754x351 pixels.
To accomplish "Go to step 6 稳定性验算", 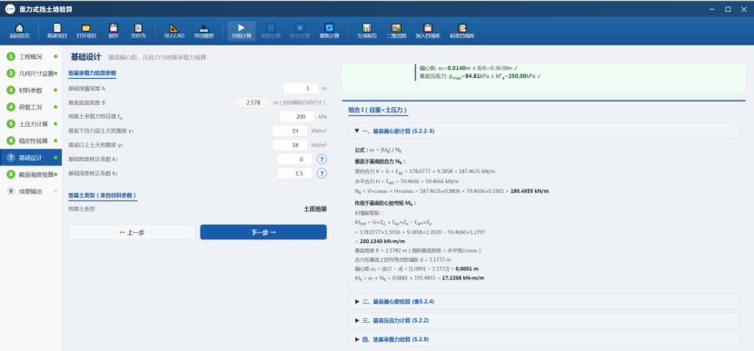I will click(x=31, y=141).
